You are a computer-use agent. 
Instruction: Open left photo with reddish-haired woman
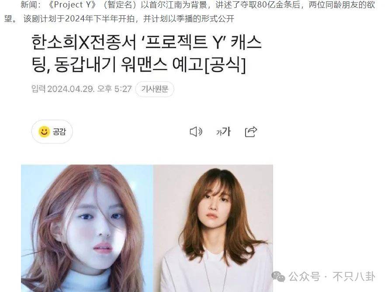tap(87, 228)
